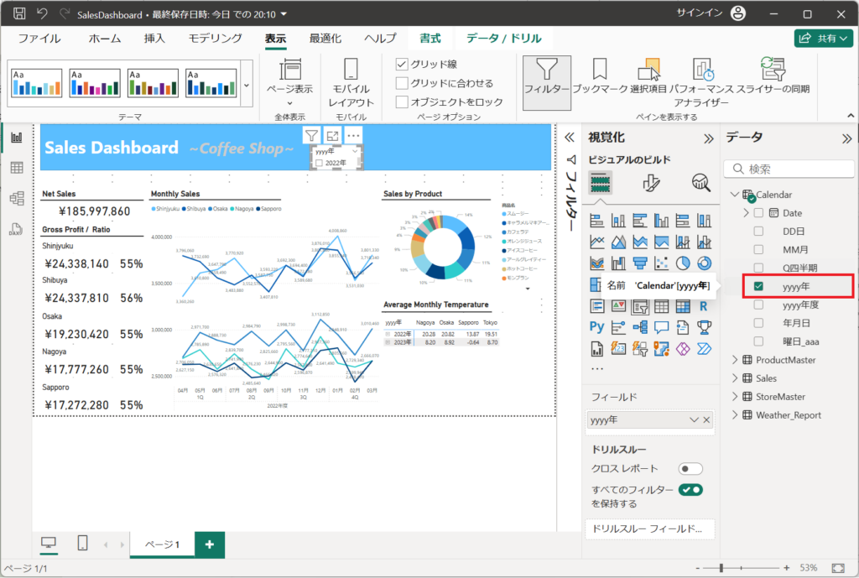Switch to the Help (ヘルプ) ribbon tab
Viewport: 859px width, 578px height.
point(380,39)
